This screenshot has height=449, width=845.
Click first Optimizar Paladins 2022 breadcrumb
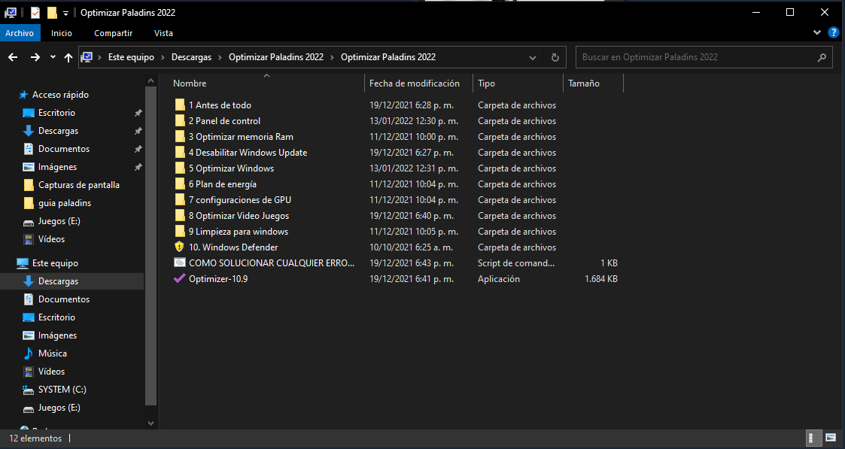tap(276, 57)
